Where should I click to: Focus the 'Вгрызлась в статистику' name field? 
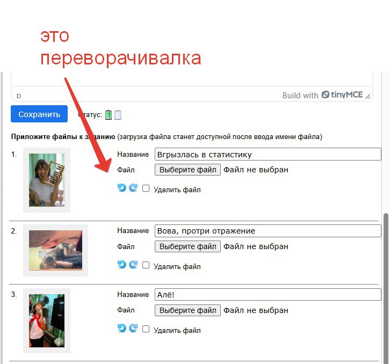click(268, 155)
